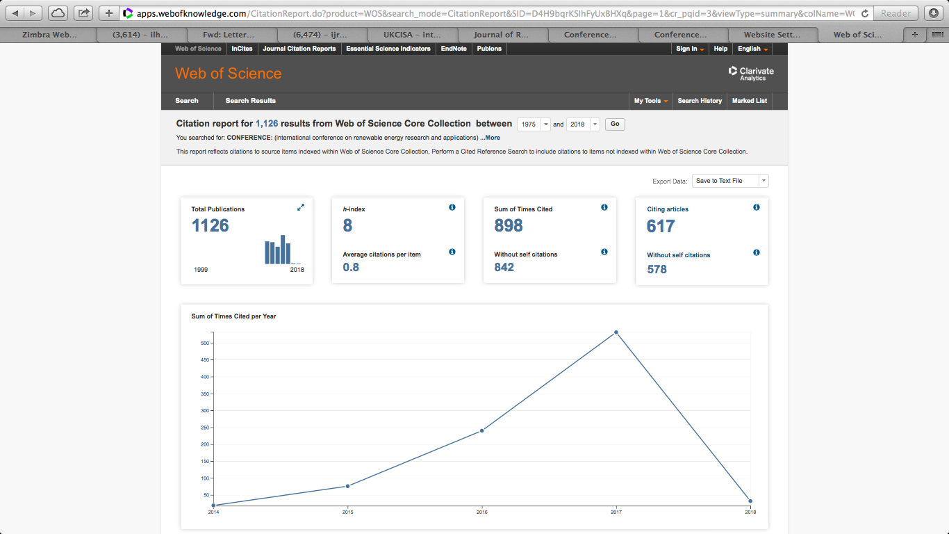The width and height of the screenshot is (949, 534).
Task: Switch to the Zimbra Web tab
Action: (x=49, y=35)
